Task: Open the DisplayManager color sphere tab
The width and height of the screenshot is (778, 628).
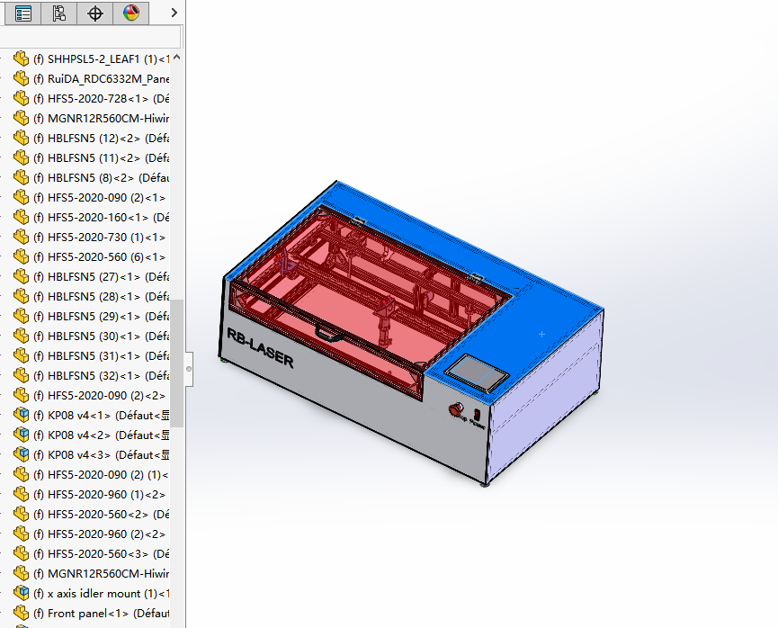Action: [x=131, y=13]
